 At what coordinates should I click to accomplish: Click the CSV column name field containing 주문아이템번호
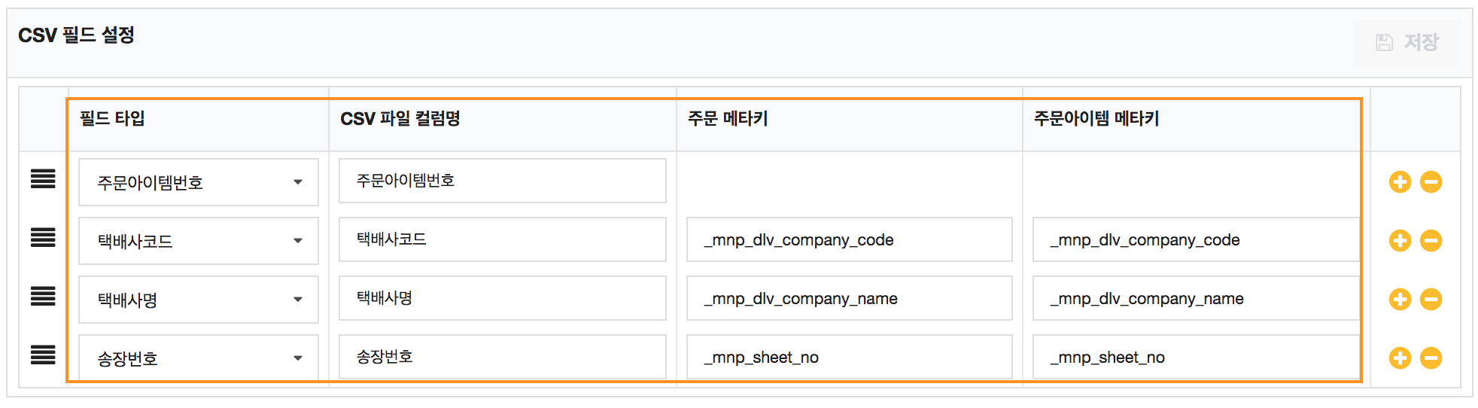(502, 181)
